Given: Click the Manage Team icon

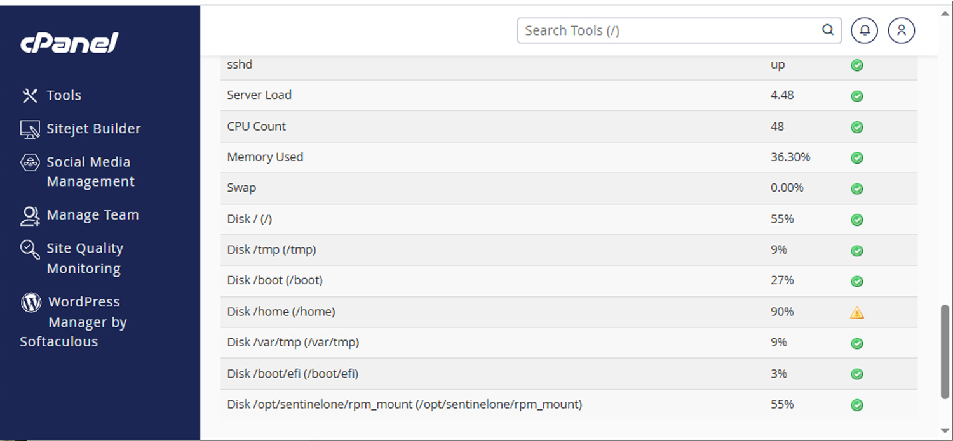Looking at the screenshot, I should click(x=30, y=216).
